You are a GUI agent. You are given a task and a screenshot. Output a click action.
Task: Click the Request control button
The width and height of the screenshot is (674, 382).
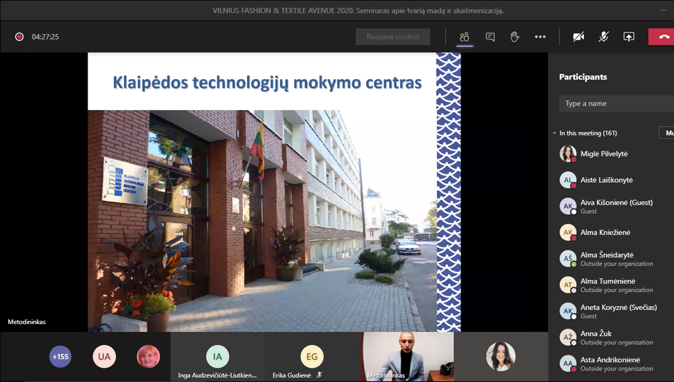tap(392, 37)
